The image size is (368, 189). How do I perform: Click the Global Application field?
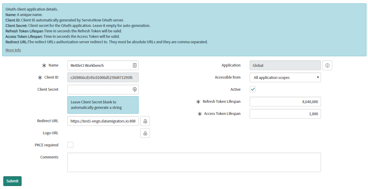coord(285,65)
